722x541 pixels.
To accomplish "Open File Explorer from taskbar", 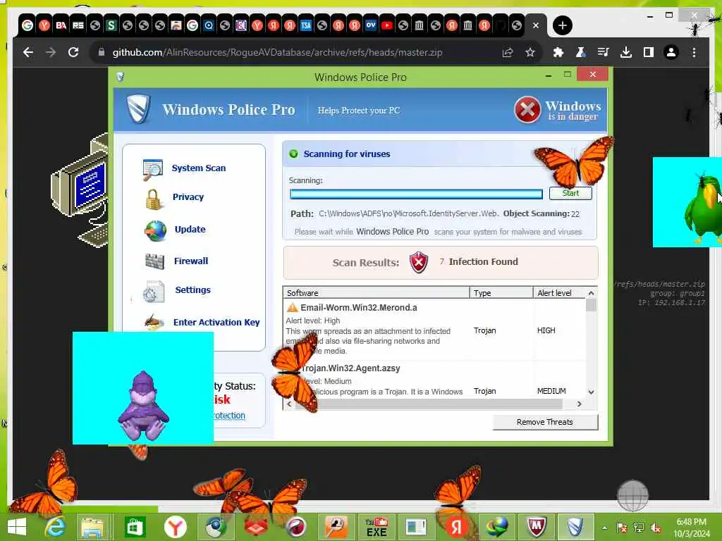I will tap(92, 527).
